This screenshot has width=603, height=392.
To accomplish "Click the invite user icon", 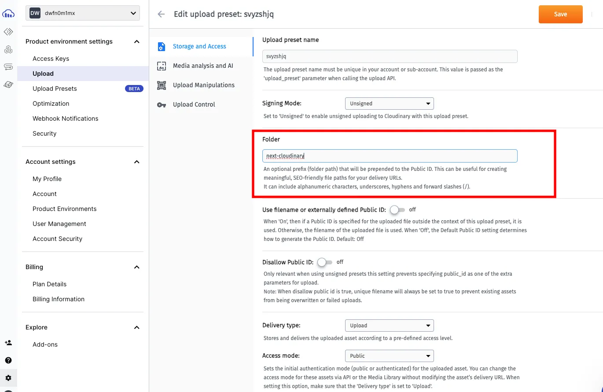I will pos(8,343).
